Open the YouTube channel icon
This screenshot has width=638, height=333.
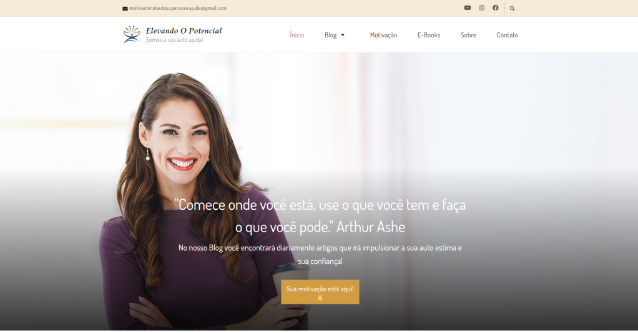(x=468, y=7)
